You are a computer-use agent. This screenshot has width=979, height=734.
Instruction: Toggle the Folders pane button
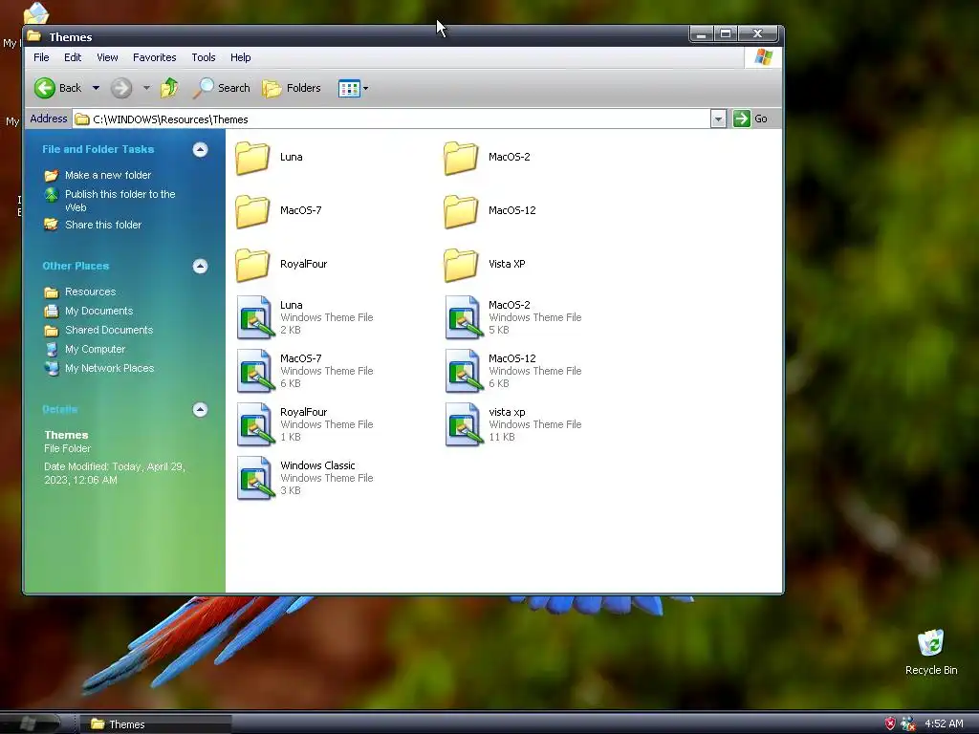pos(292,88)
